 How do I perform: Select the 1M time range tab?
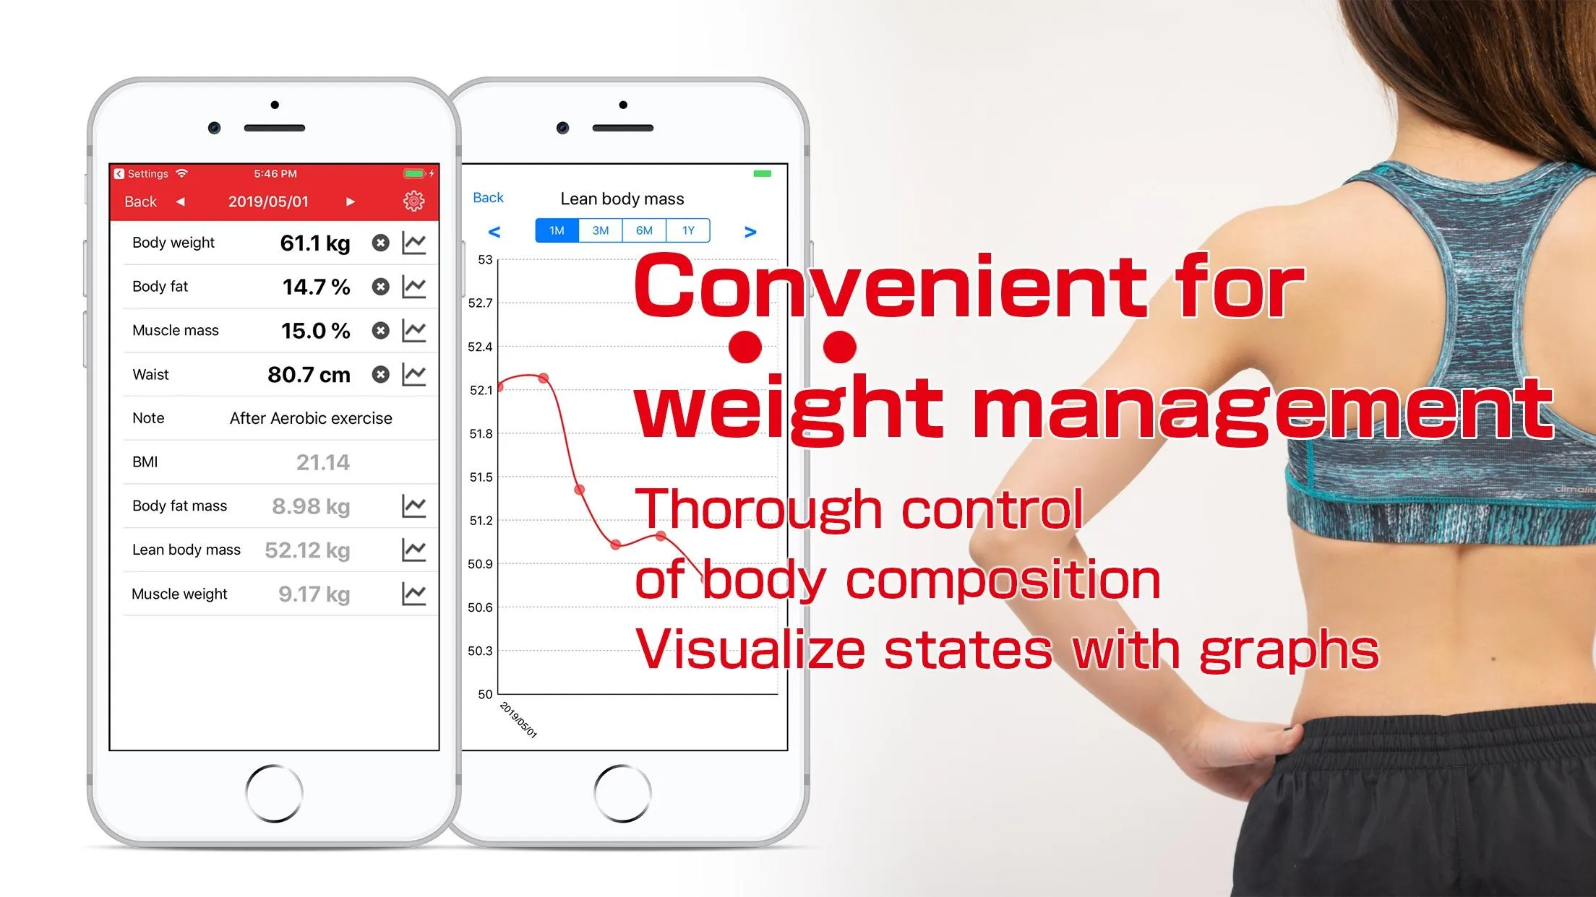coord(554,230)
